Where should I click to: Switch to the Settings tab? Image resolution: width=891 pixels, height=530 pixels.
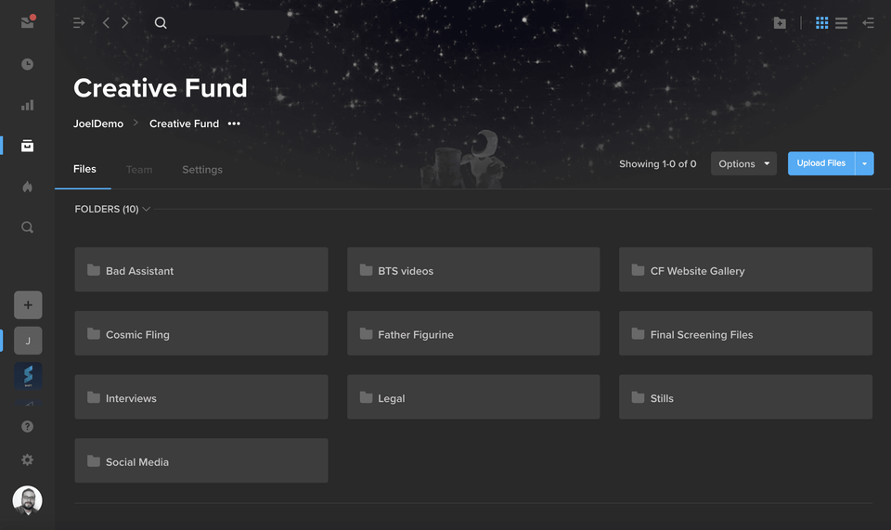(202, 169)
